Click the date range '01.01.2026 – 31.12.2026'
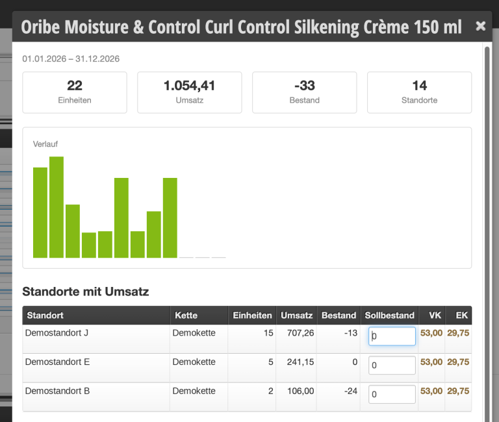This screenshot has height=422, width=499. pyautogui.click(x=71, y=59)
